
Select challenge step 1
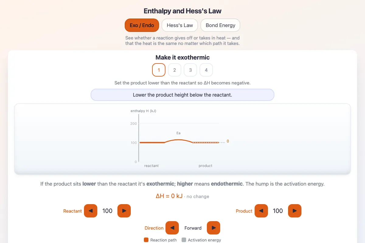pyautogui.click(x=159, y=70)
